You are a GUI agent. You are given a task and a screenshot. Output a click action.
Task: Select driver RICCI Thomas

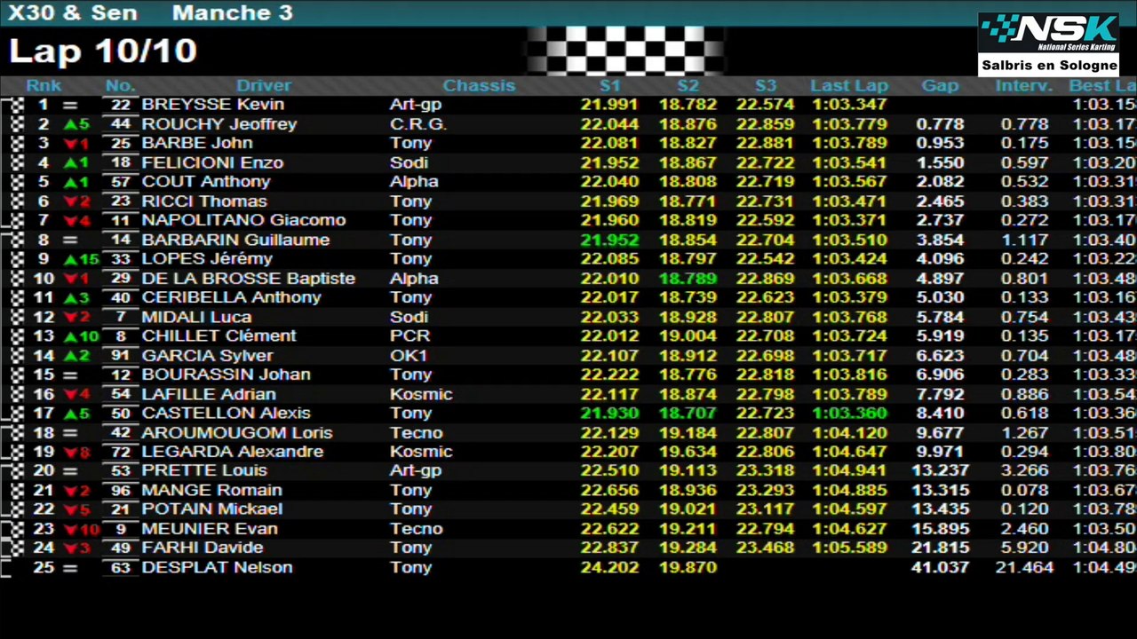pos(204,201)
